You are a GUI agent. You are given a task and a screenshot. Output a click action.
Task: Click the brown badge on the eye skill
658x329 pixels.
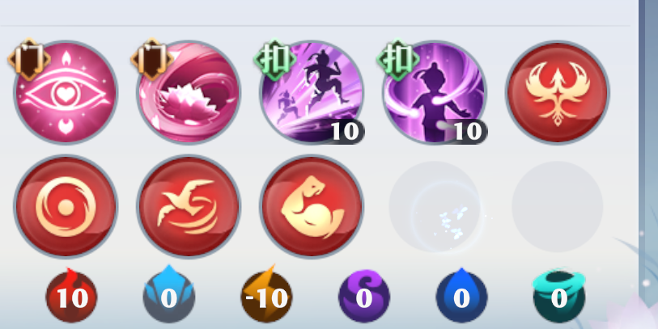coord(29,59)
